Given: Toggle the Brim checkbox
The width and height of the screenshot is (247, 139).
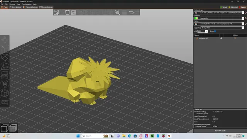Looking at the screenshot, I should (215, 31).
